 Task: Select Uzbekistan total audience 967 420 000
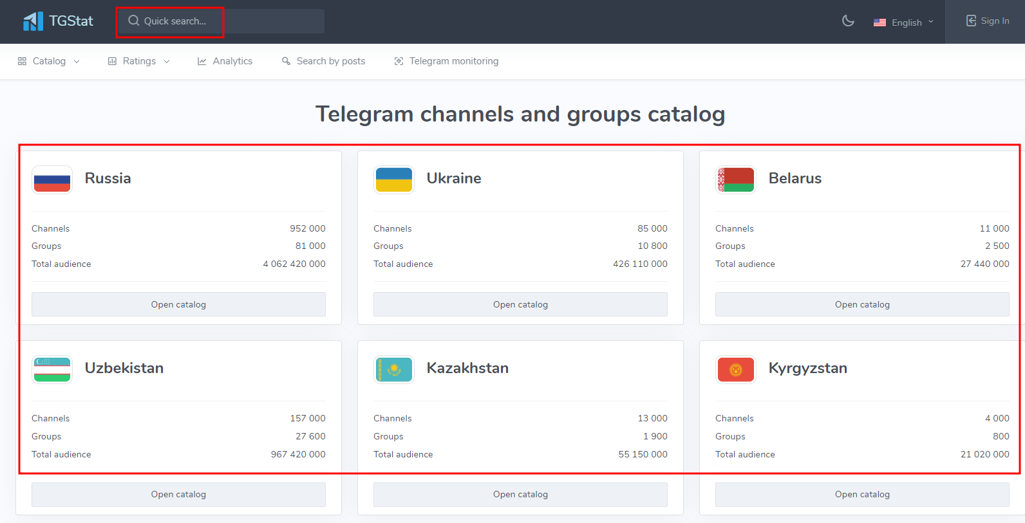(x=298, y=454)
